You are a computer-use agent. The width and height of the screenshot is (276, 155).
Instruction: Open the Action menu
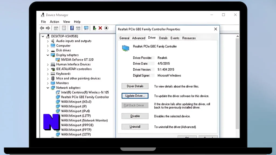[x=54, y=22]
